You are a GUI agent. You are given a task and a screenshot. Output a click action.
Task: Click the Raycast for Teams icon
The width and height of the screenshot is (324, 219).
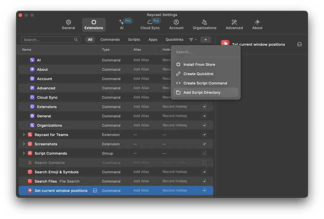point(30,135)
